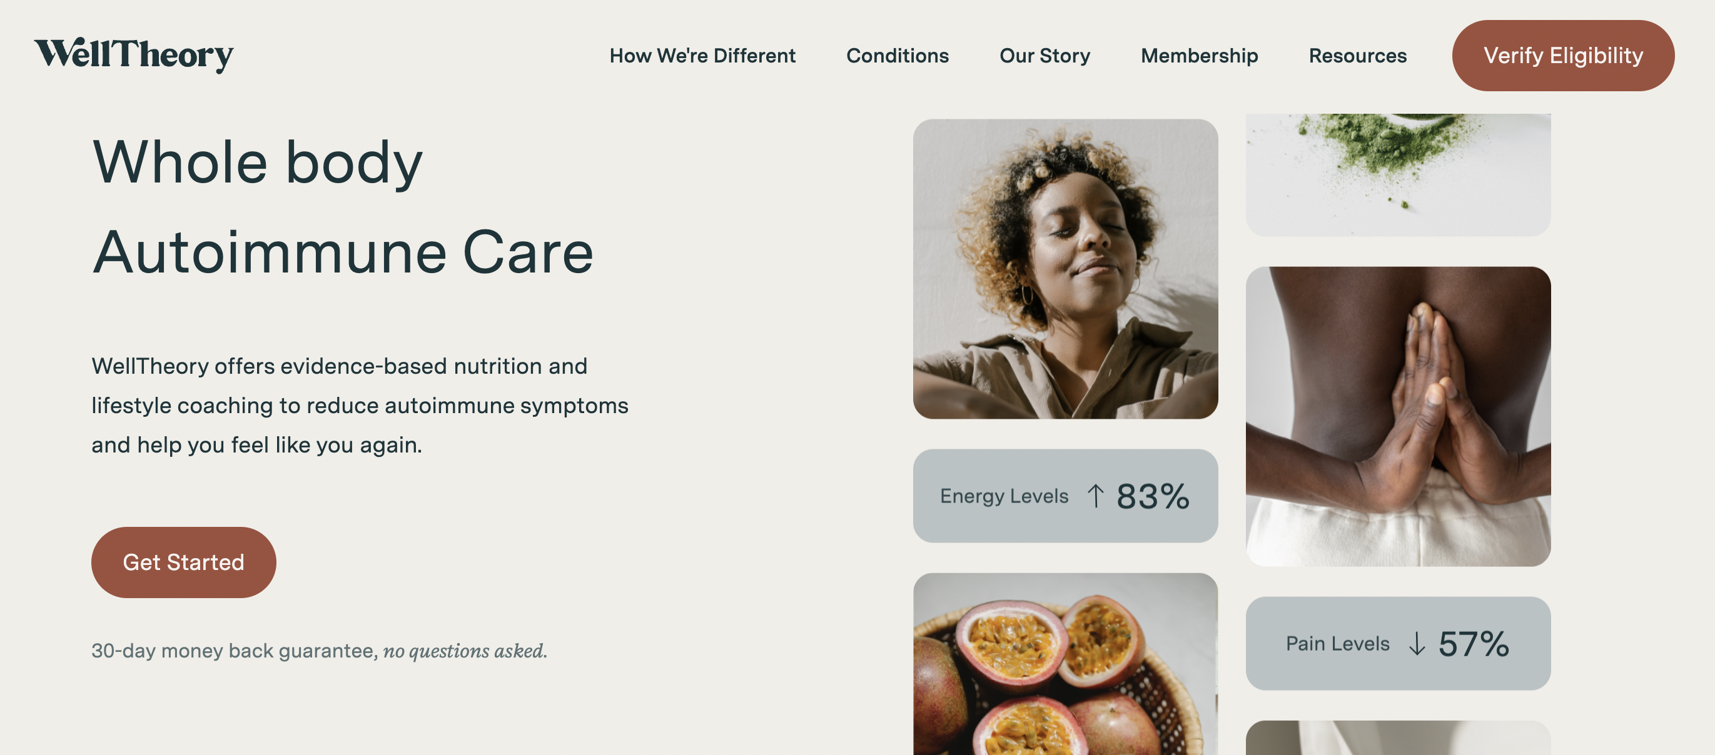Click the Whole body Autoimmune Care heading
Image resolution: width=1715 pixels, height=755 pixels.
(x=342, y=207)
